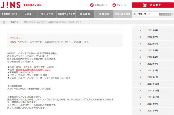Image resolution: width=174 pixels, height=115 pixels.
Task: Open the 2012年4月 archive
Action: [x=153, y=57]
